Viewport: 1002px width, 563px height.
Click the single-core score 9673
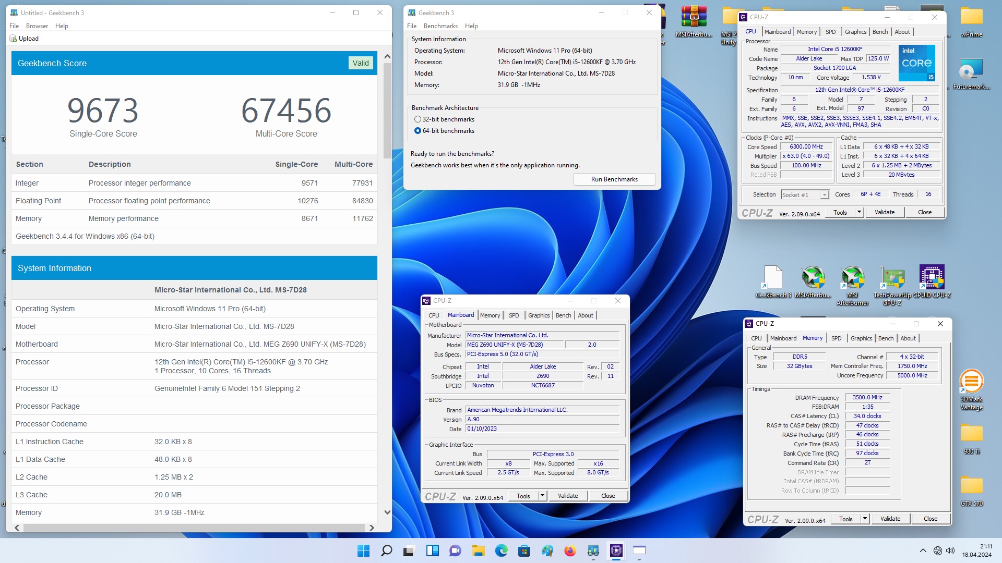coord(103,111)
